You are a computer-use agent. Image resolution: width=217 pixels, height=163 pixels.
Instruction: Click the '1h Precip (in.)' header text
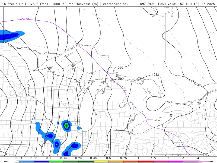[x=14, y=4]
